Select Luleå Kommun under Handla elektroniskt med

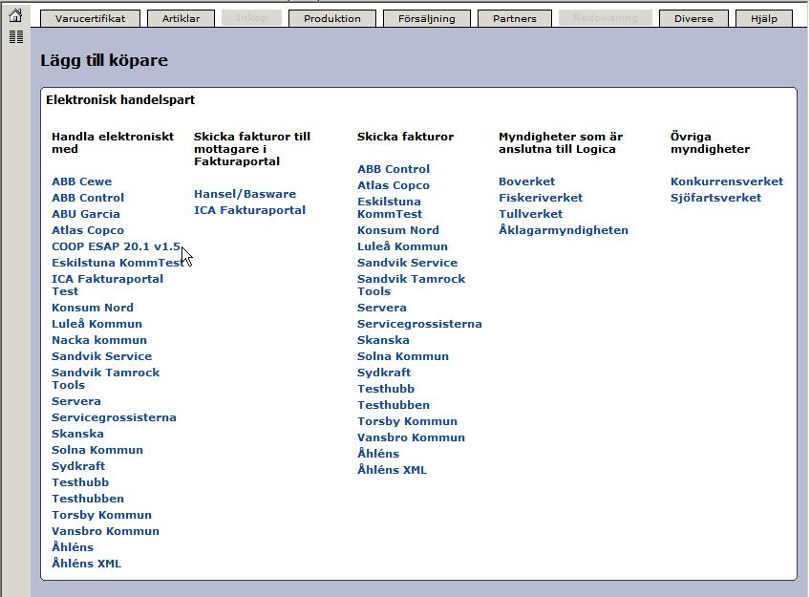97,324
